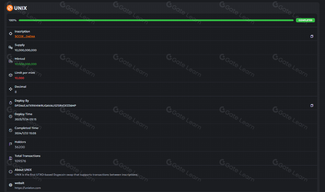
Task: Open the inscription link 3CC0E...04EAA
Action: (x=25, y=37)
